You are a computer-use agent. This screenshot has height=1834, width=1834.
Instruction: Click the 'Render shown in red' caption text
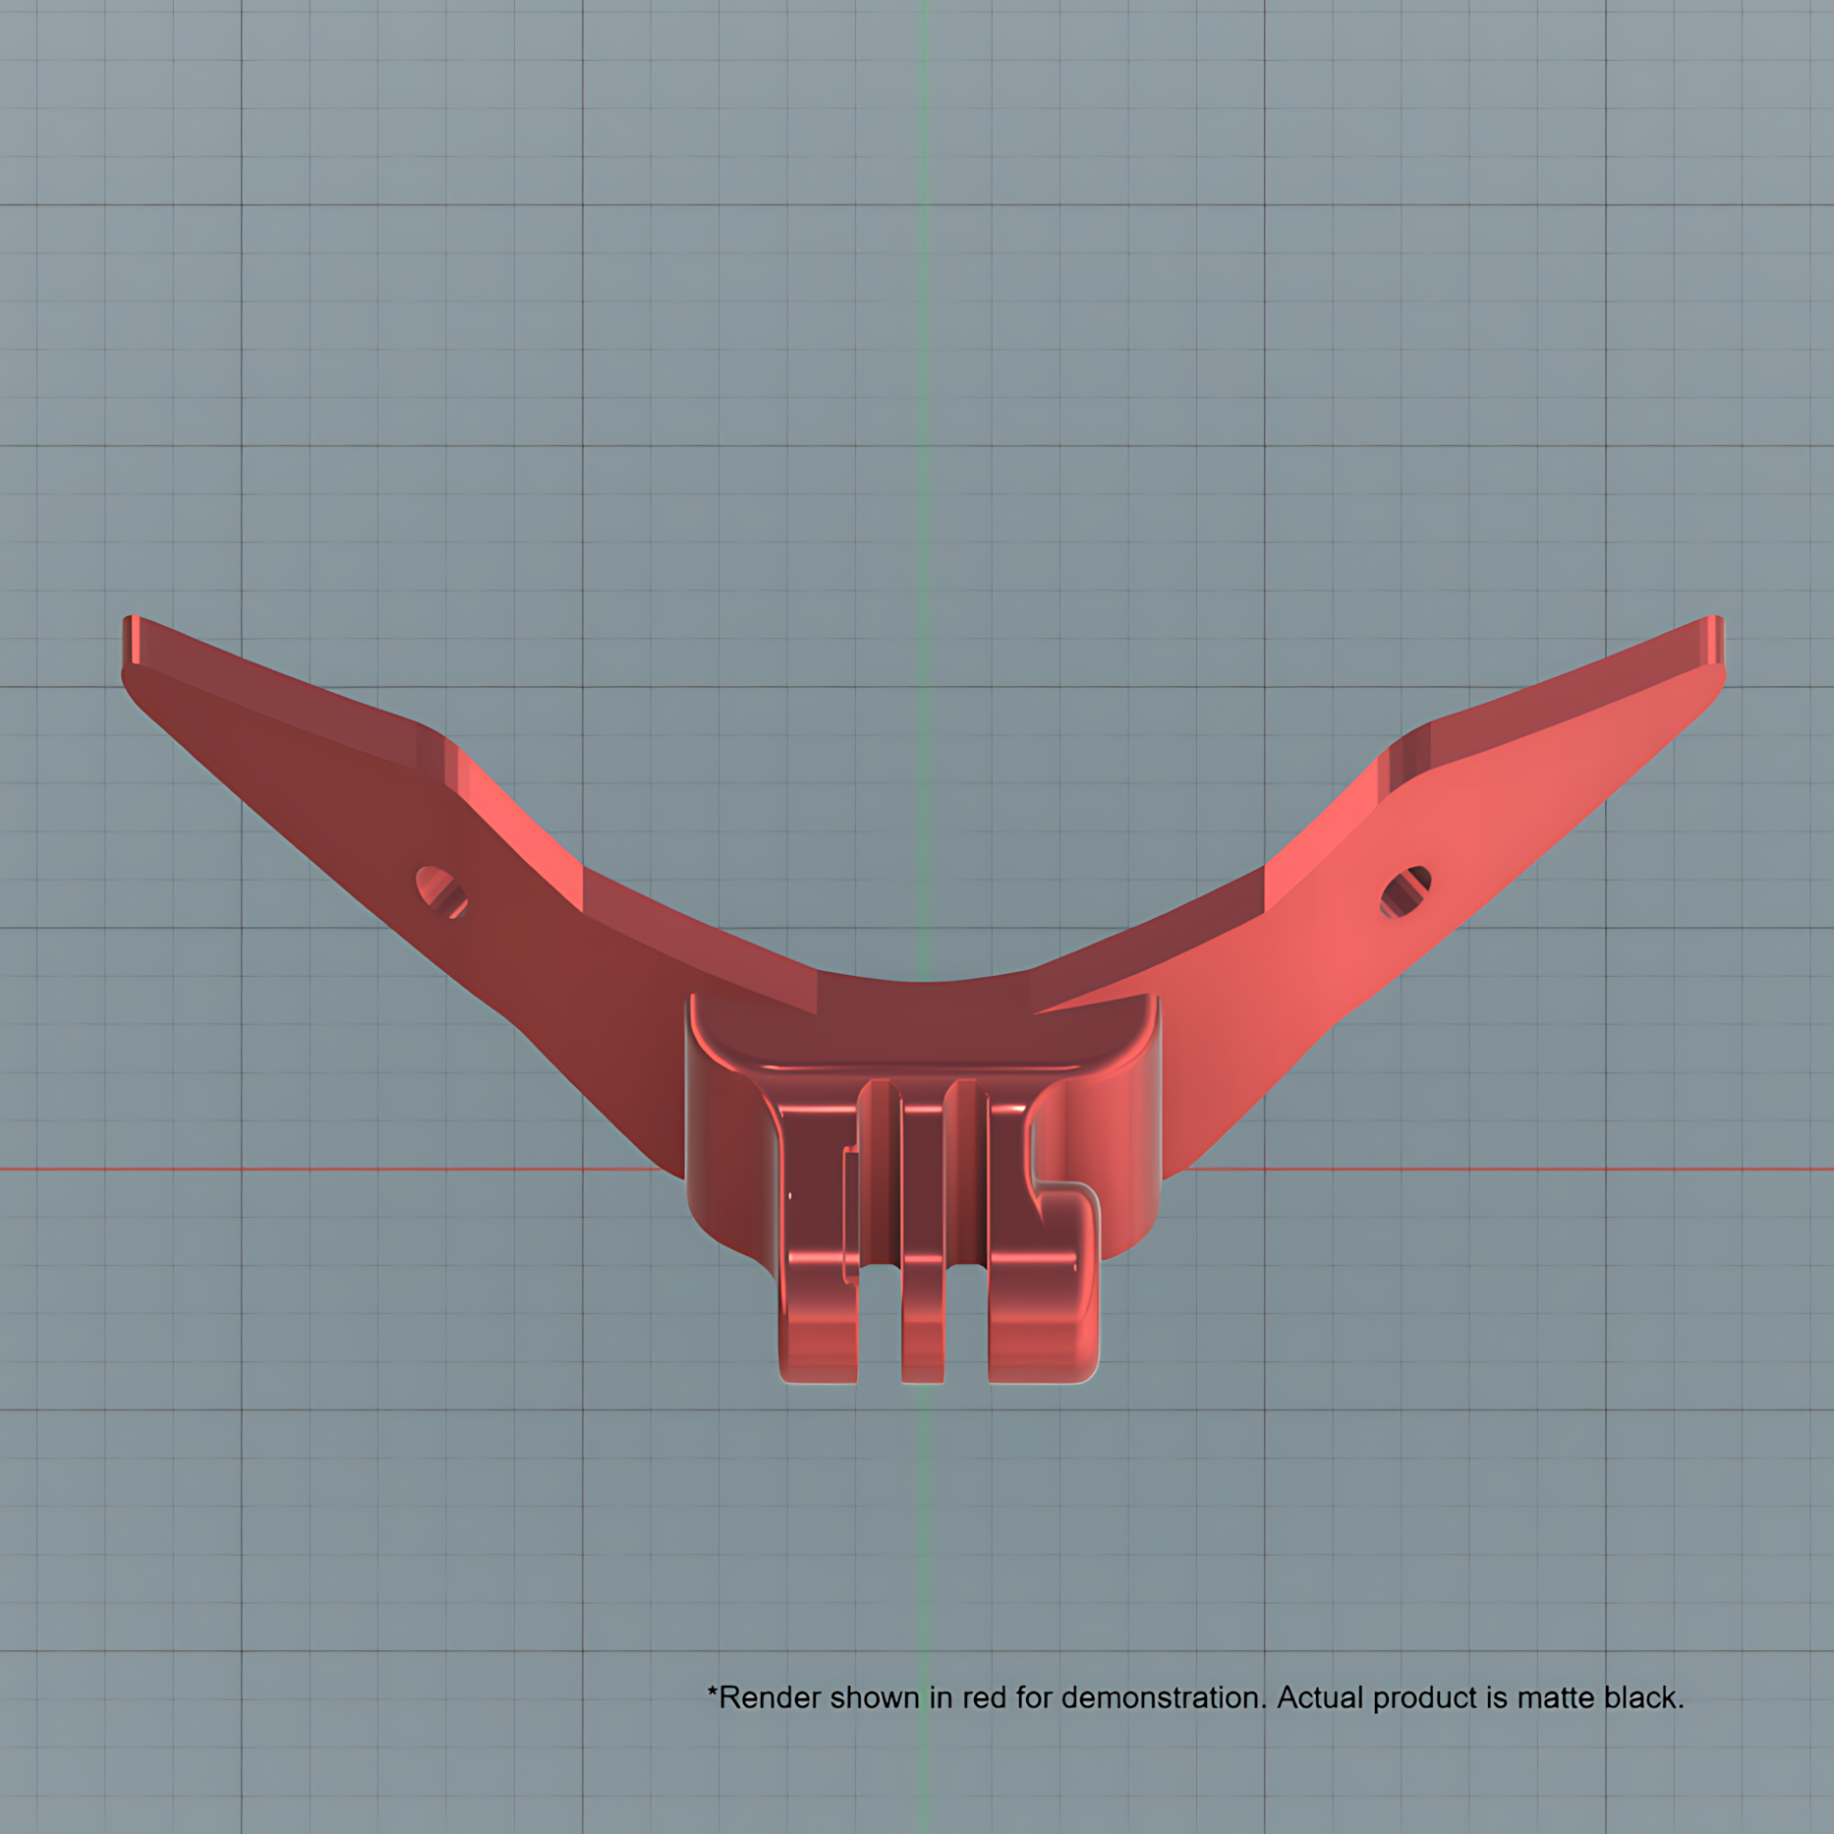(x=1195, y=1697)
